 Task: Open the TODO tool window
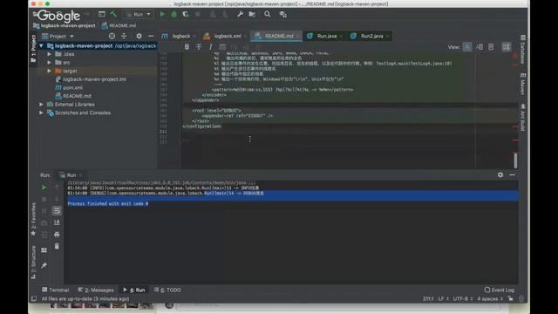[167, 290]
